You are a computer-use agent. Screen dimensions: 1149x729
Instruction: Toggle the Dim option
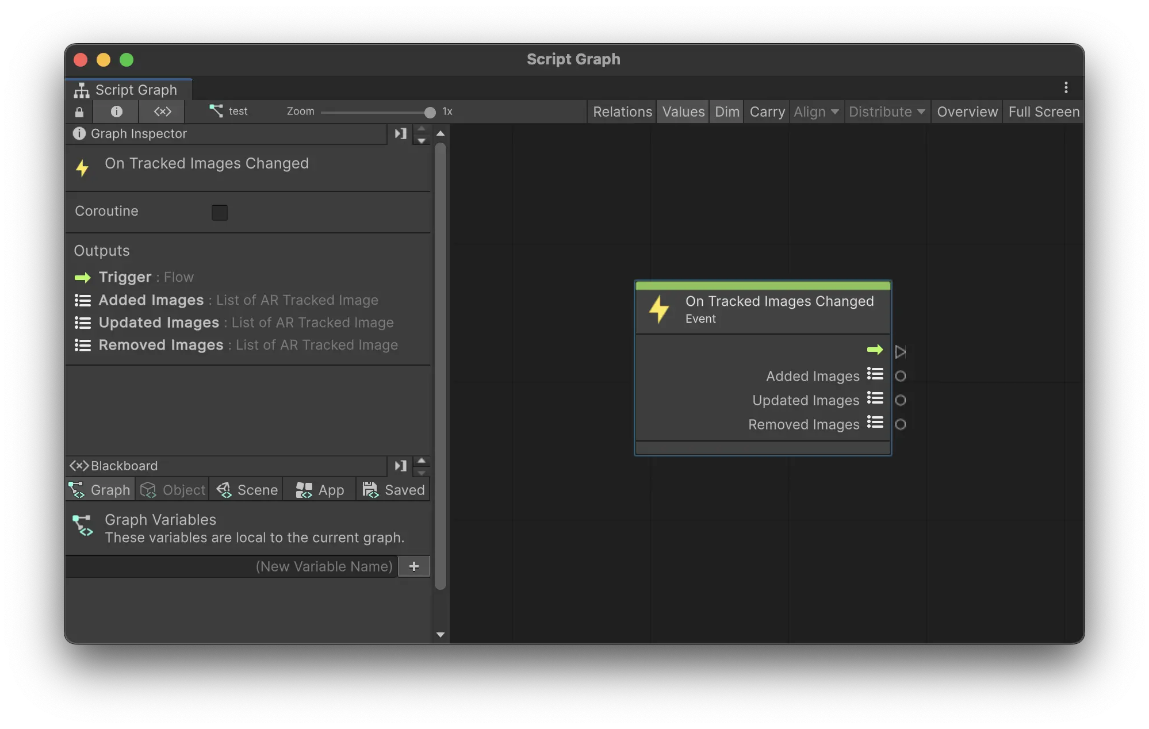(727, 112)
